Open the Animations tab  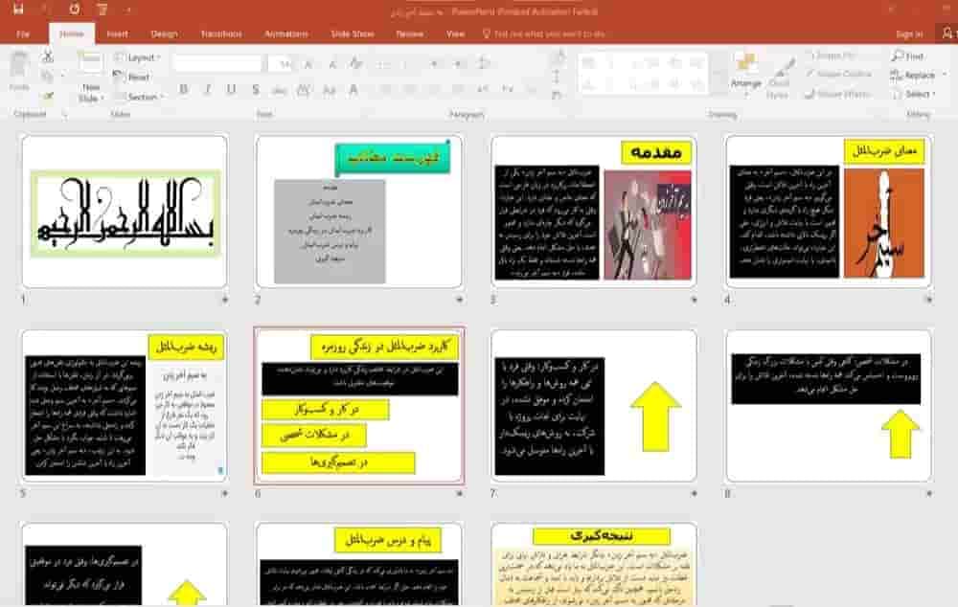point(285,34)
